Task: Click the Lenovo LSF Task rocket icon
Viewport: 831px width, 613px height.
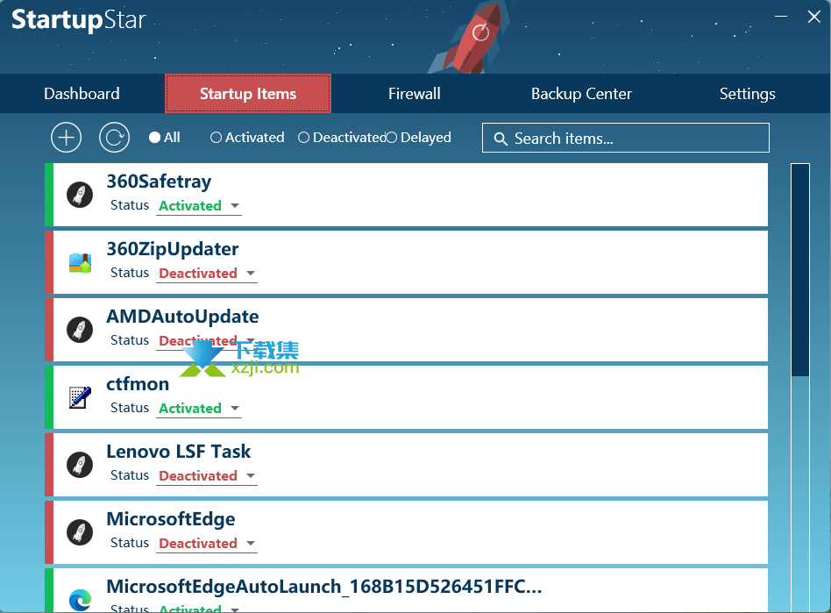Action: coord(80,465)
